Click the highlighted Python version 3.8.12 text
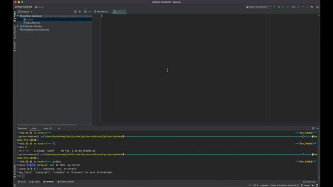 31,165
